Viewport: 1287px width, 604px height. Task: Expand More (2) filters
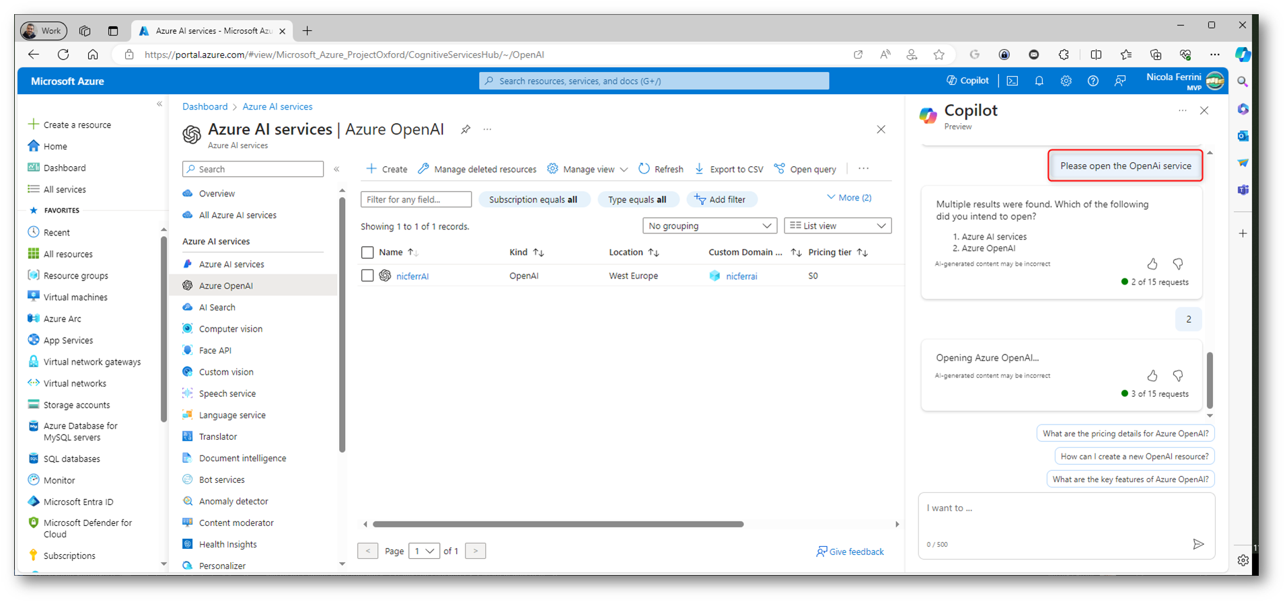(849, 198)
